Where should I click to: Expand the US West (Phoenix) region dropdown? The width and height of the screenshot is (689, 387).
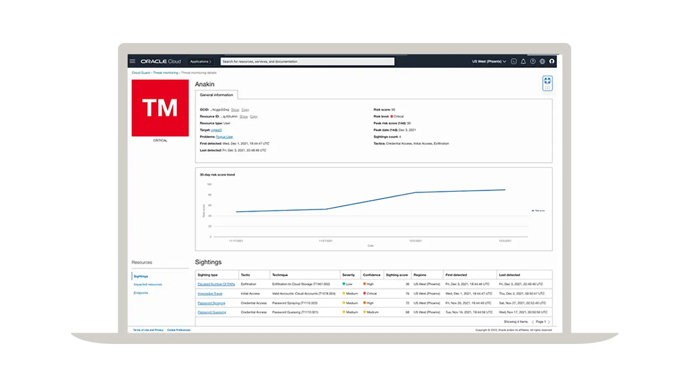[489, 61]
